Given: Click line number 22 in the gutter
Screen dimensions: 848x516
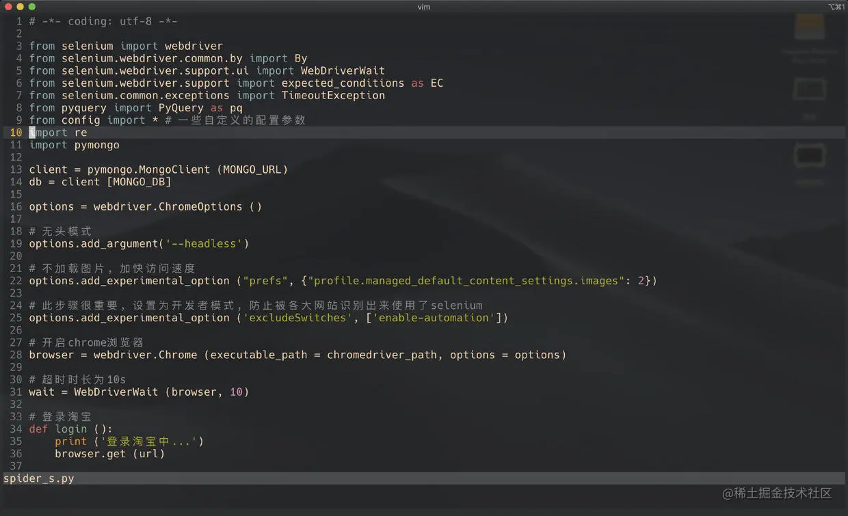Looking at the screenshot, I should (16, 280).
